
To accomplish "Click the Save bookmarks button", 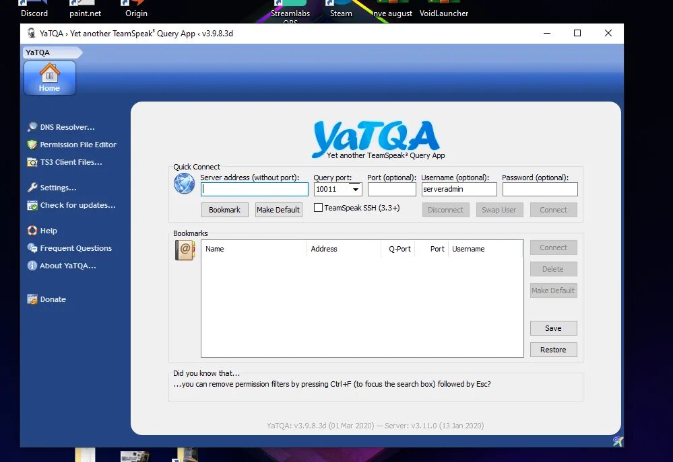I will pyautogui.click(x=553, y=328).
